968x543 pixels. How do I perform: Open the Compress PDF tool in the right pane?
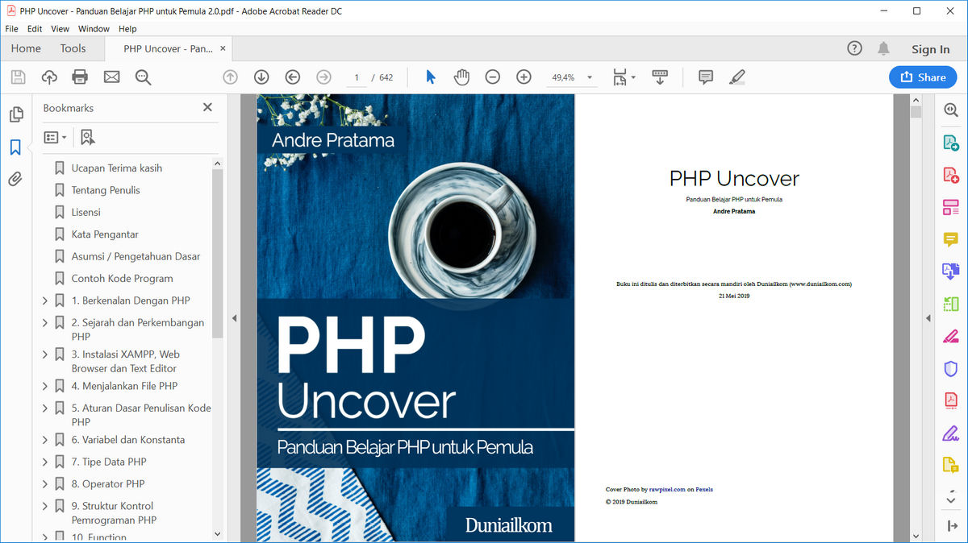(x=951, y=400)
